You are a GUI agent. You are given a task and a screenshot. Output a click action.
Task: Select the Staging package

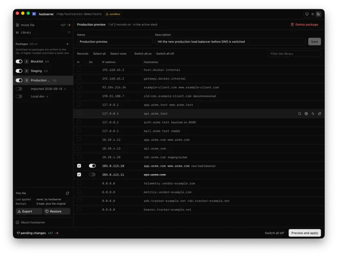[36, 71]
